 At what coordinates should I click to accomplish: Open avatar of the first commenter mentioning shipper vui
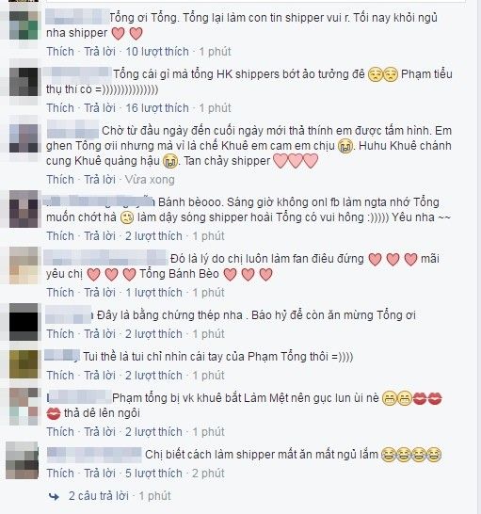[x=24, y=25]
